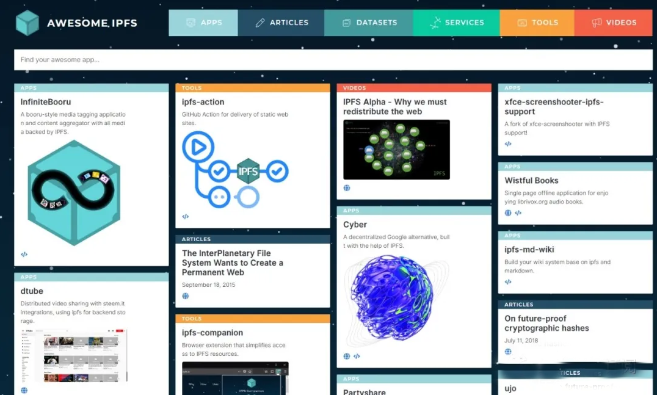Open InfiniteBooru source code icon

[24, 254]
